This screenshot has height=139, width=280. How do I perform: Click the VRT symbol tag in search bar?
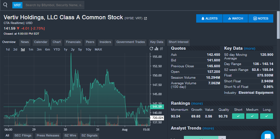17,5
